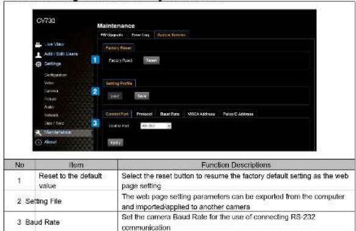The width and height of the screenshot is (356, 231).
Task: Click the 'Setting File' table cell
Action: 43,201
